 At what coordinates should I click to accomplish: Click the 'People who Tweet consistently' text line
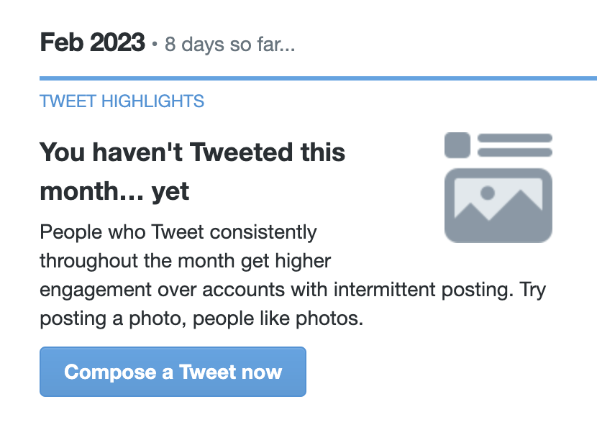tap(178, 232)
